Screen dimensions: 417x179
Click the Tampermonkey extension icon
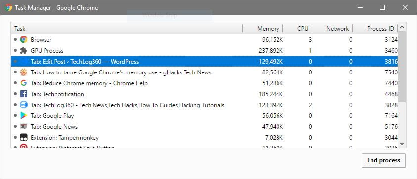pyautogui.click(x=24, y=138)
